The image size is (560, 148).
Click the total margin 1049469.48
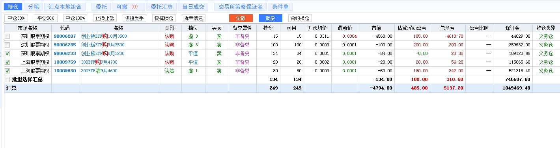(517, 88)
